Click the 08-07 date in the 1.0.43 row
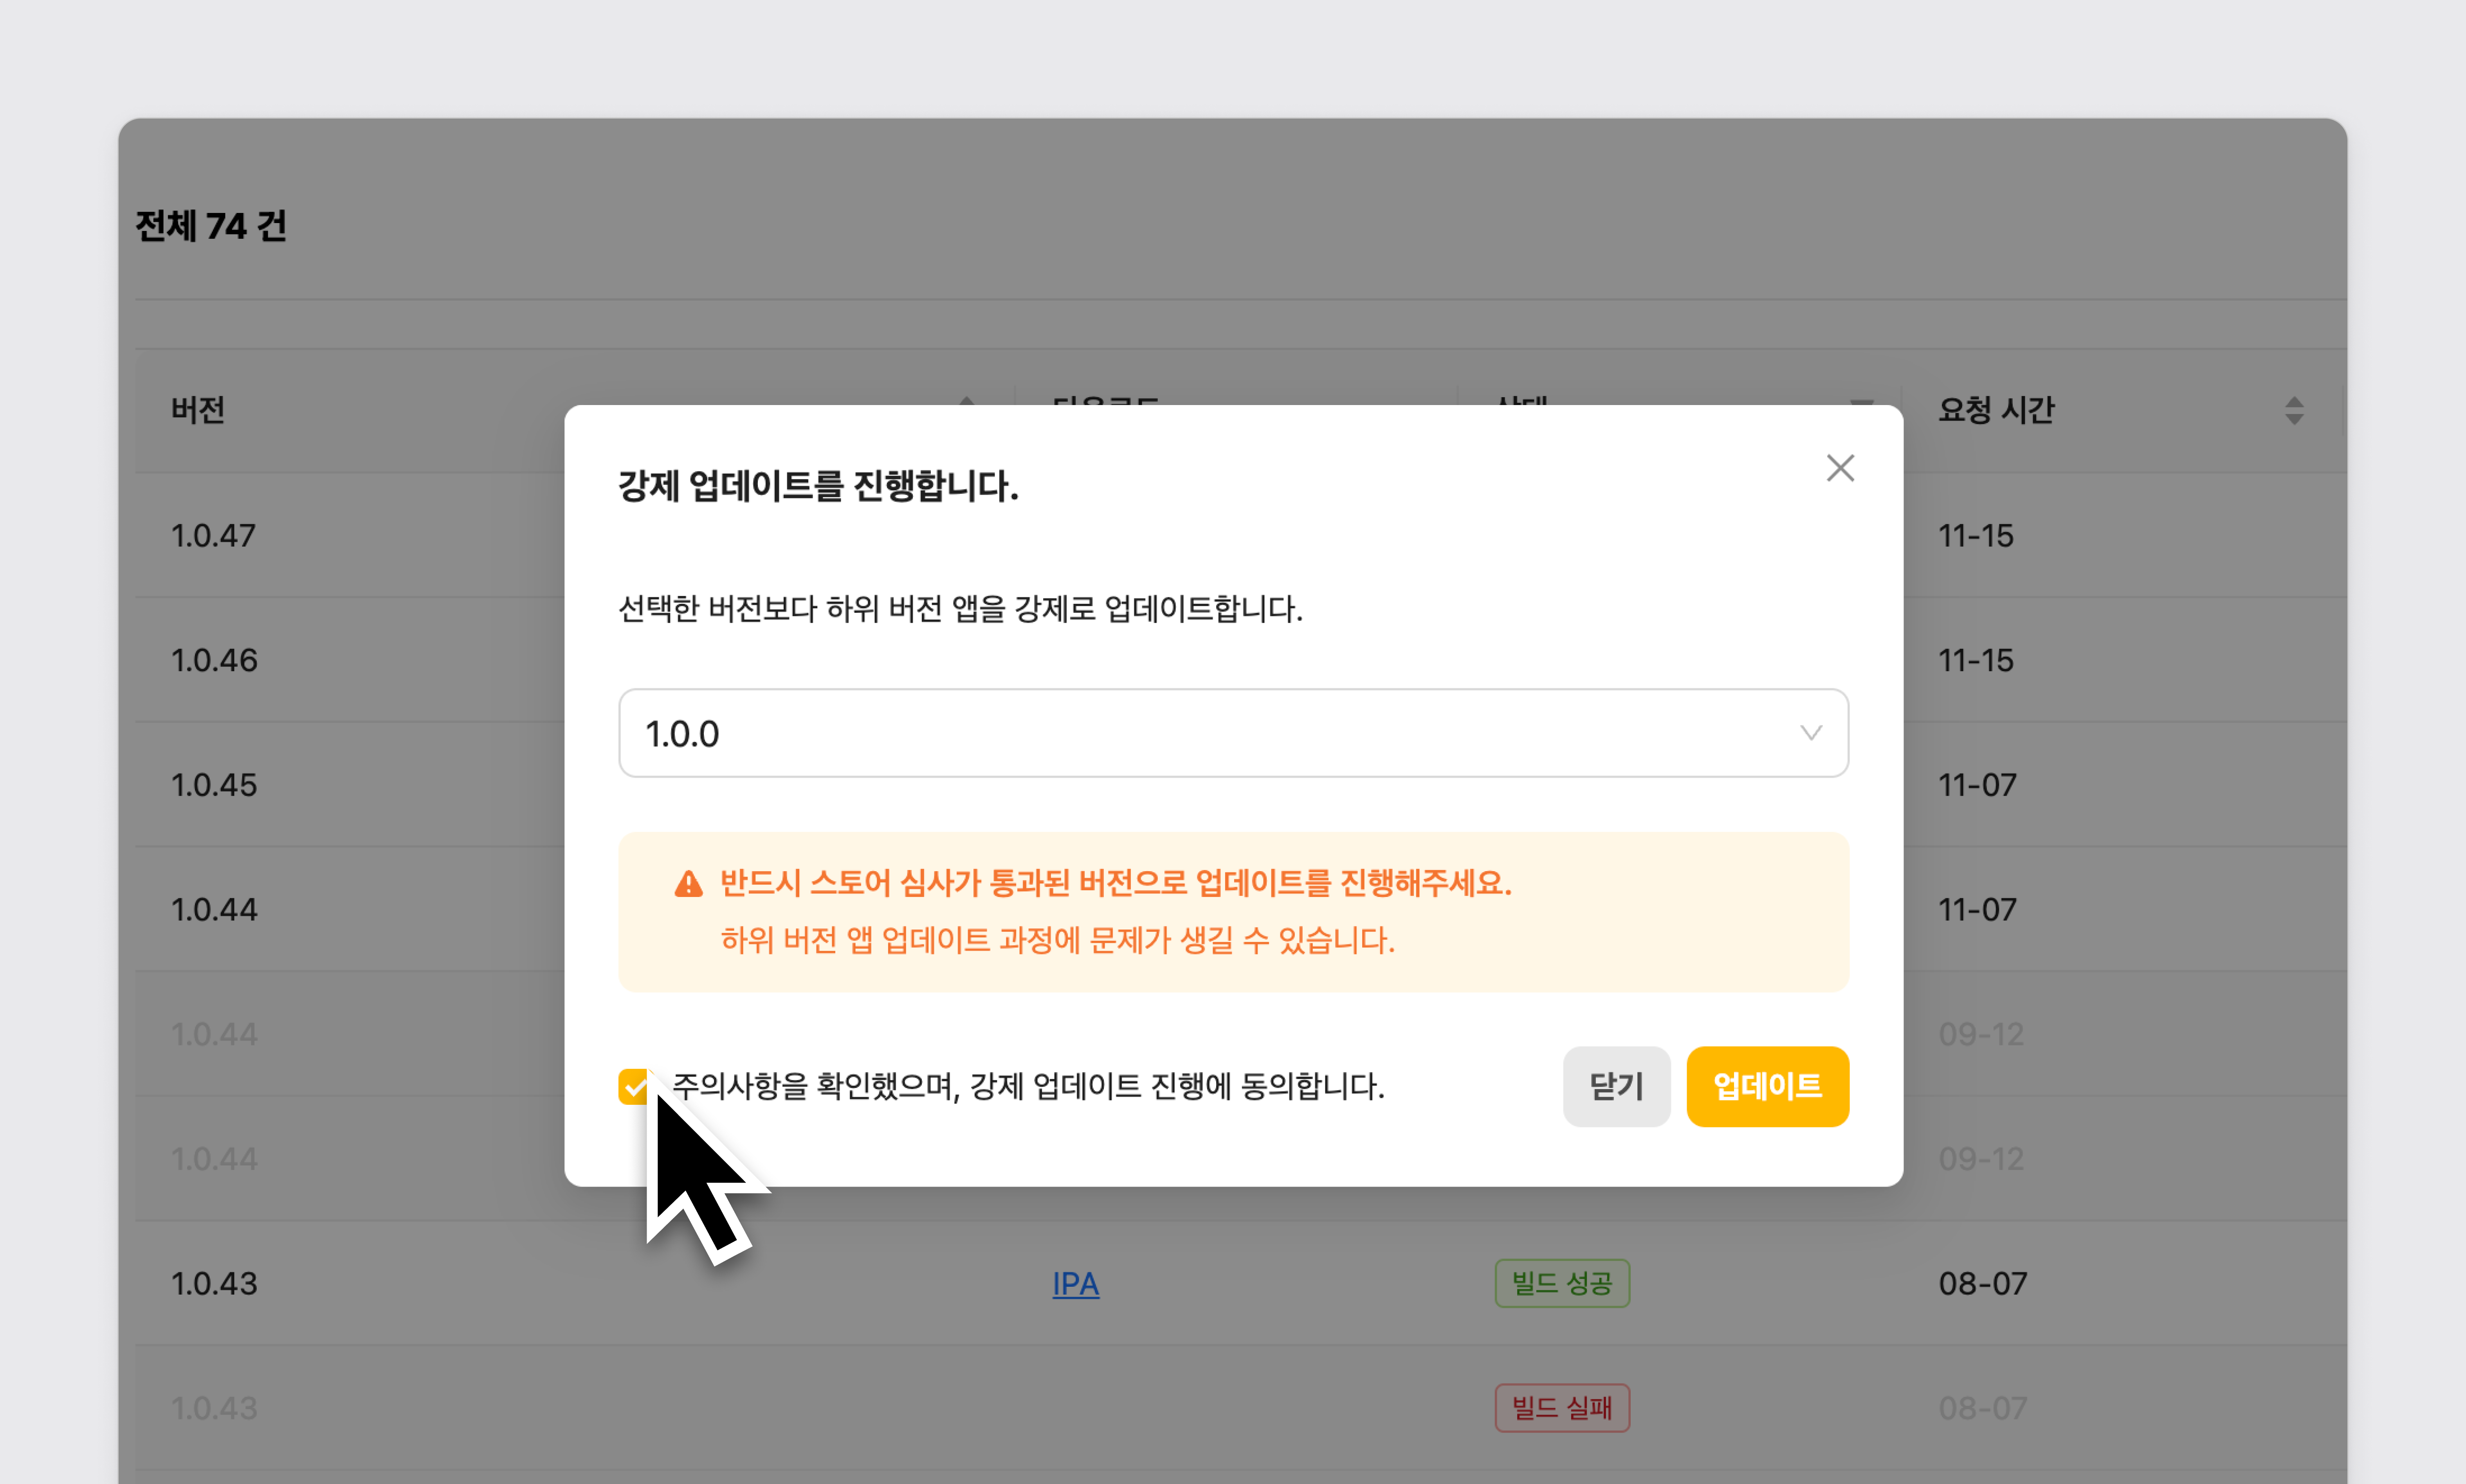 [1982, 1283]
